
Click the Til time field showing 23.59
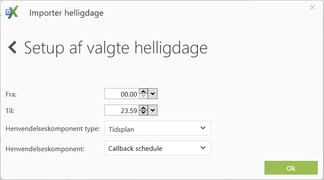point(122,111)
